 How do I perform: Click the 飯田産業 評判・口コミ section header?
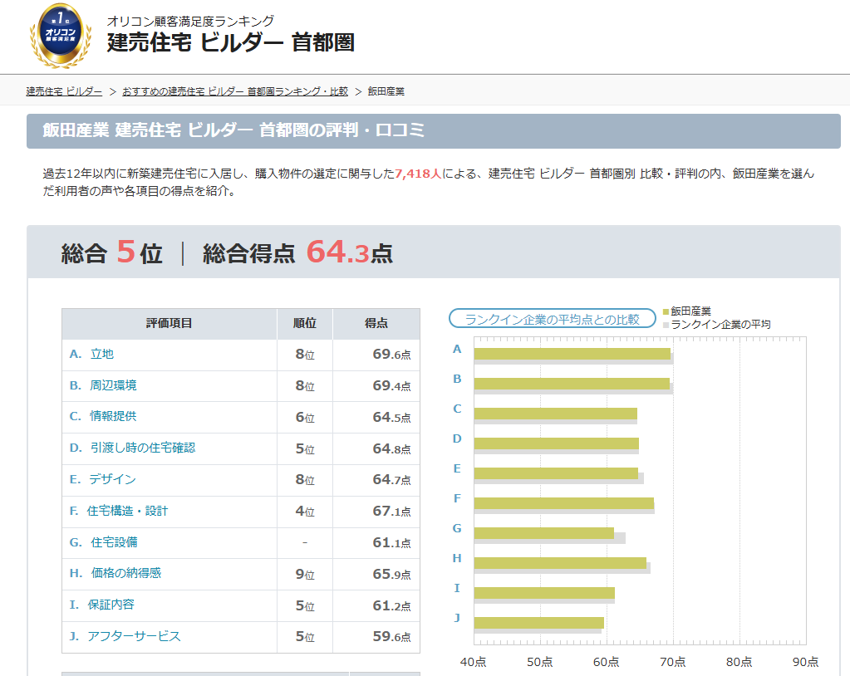click(434, 131)
